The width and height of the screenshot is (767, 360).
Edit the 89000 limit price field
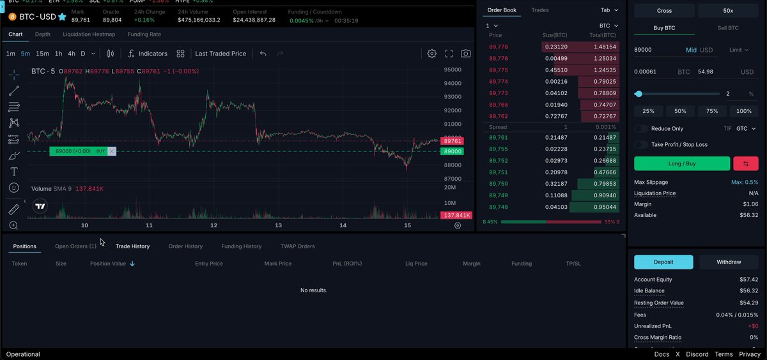coord(656,50)
